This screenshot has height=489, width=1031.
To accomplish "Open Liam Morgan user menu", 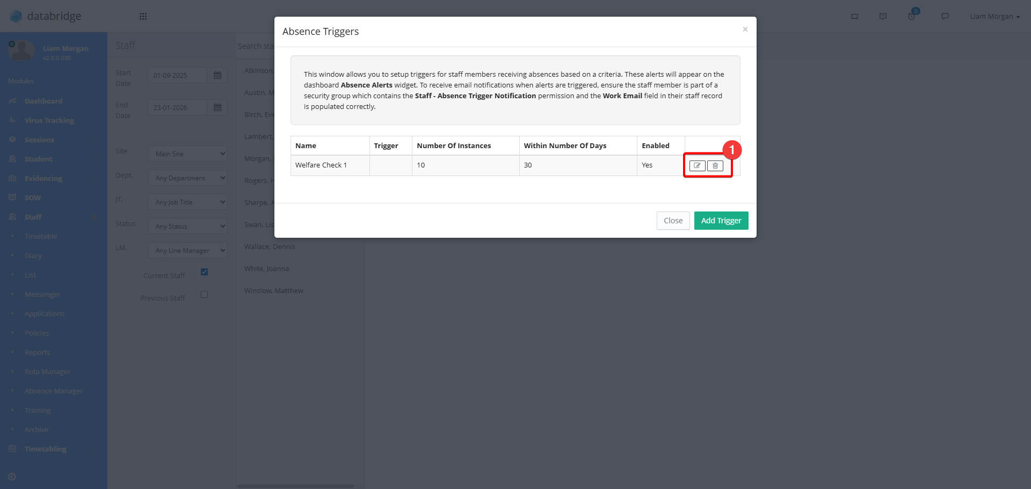I will pos(994,16).
